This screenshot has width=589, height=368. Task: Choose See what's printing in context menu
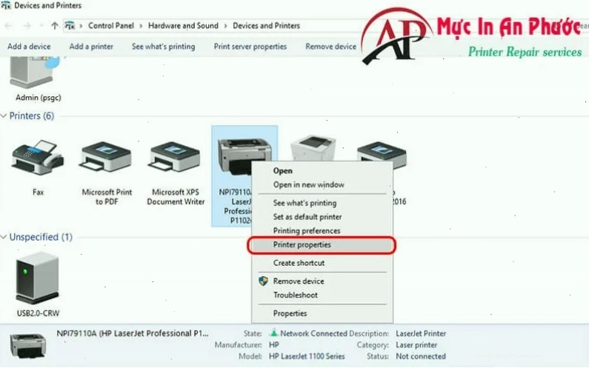point(322,203)
